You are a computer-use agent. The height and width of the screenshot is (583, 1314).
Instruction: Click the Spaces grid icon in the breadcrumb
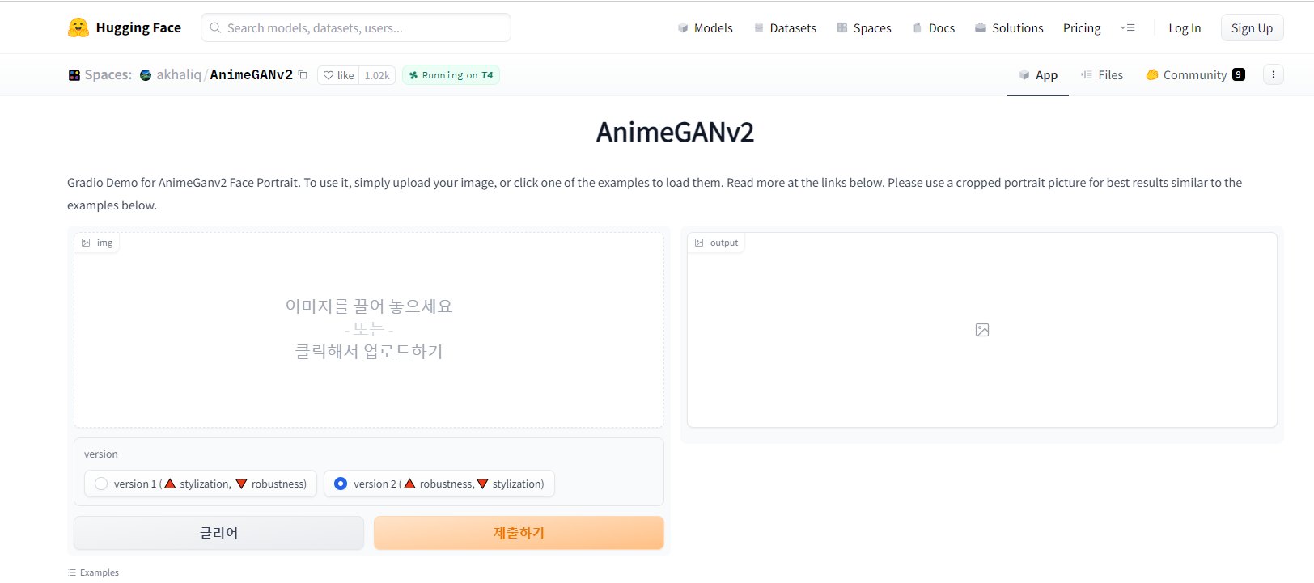click(x=74, y=75)
